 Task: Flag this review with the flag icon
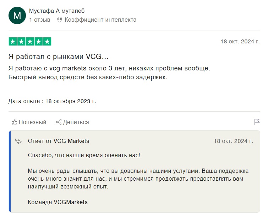(x=257, y=122)
